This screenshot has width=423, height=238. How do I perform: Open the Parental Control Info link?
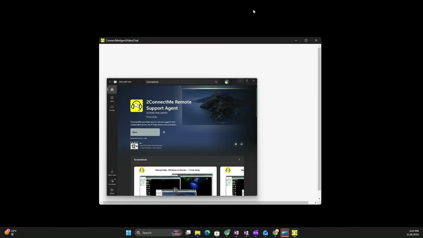(139, 138)
